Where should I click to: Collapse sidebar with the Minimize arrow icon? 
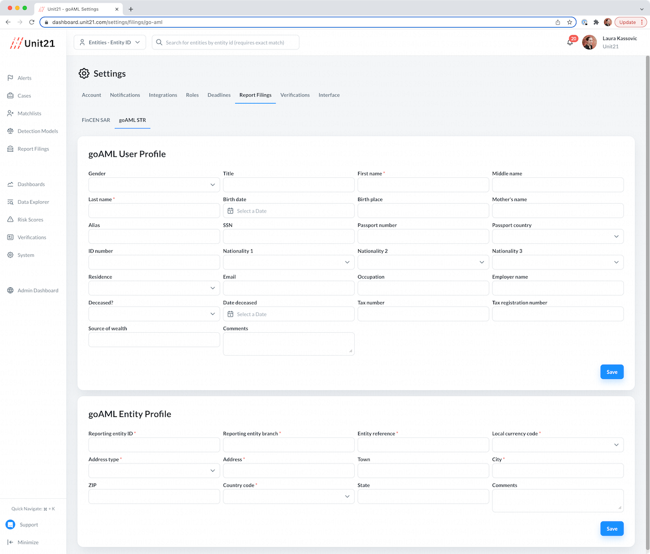10,542
